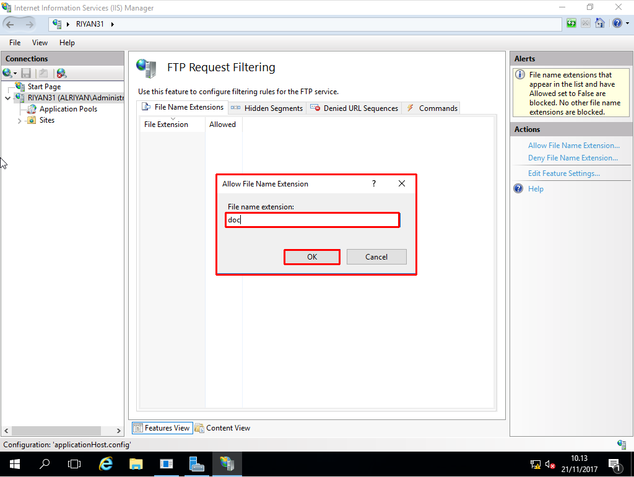The height and width of the screenshot is (477, 634).
Task: Expand the breadcrumb arrow after RIYAN31
Action: pyautogui.click(x=113, y=24)
